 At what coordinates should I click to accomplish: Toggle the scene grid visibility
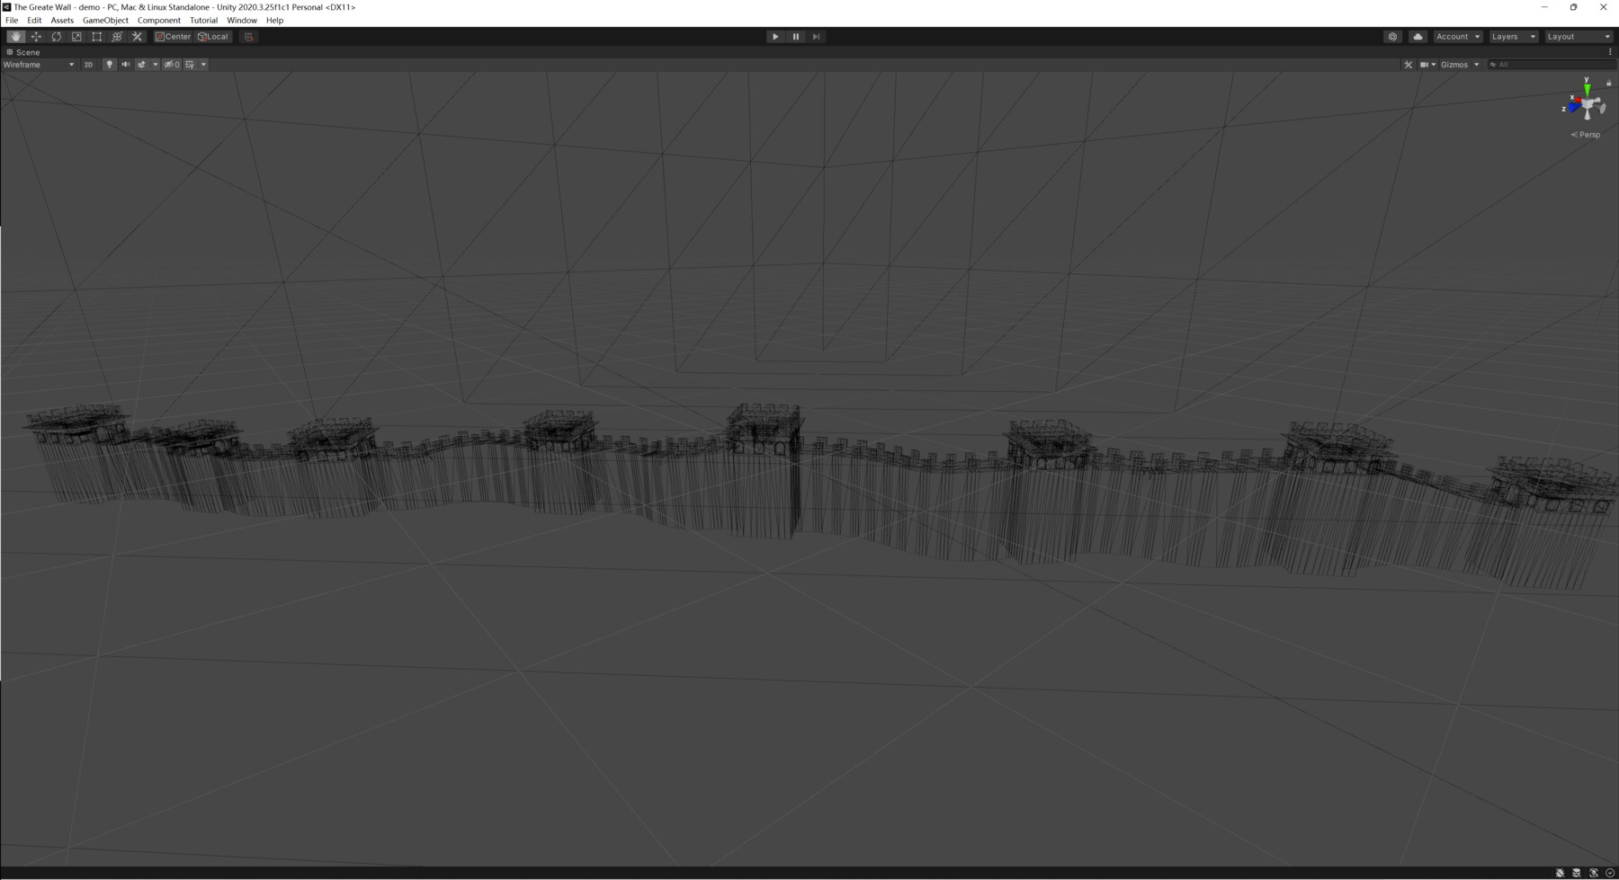[190, 65]
